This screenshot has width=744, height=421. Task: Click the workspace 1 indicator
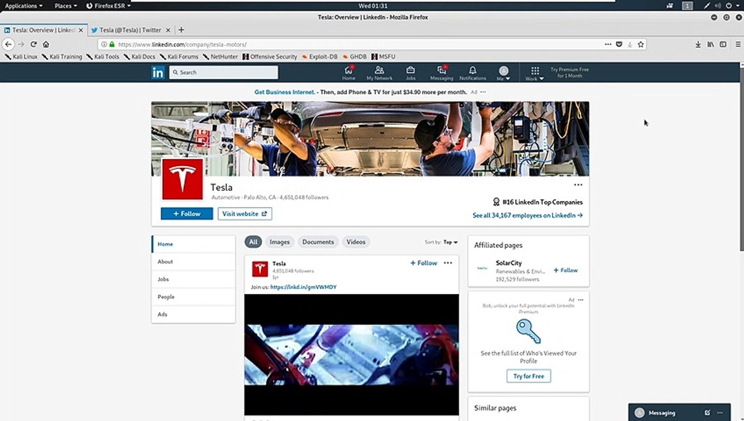click(x=687, y=6)
